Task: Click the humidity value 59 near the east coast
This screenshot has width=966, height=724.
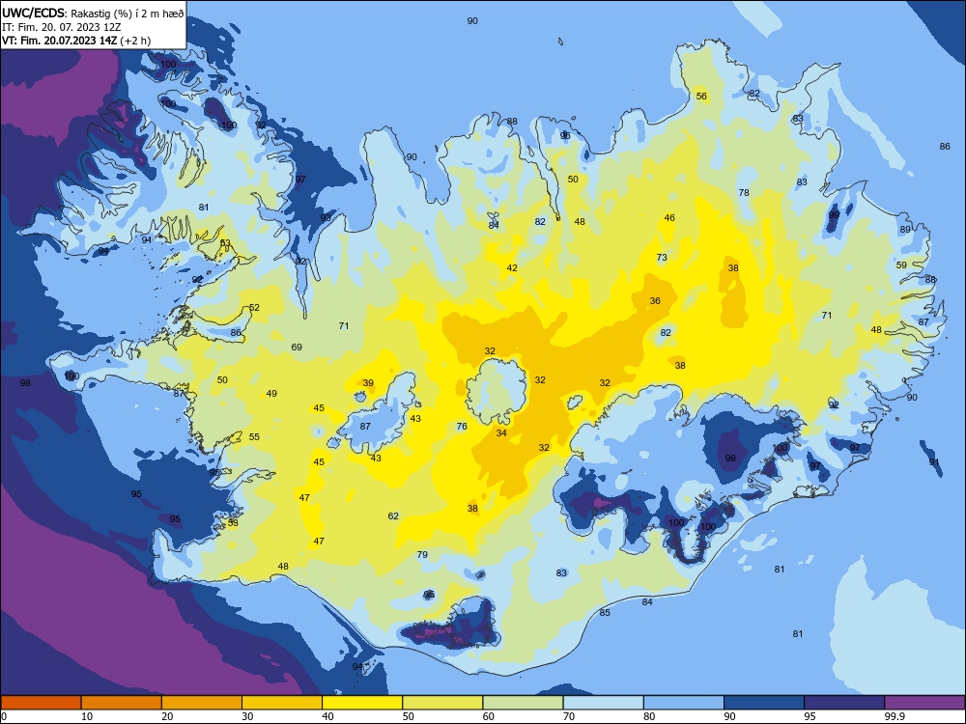Action: coord(901,265)
